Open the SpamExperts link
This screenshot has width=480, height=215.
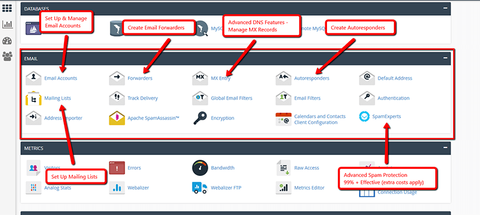coord(386,117)
